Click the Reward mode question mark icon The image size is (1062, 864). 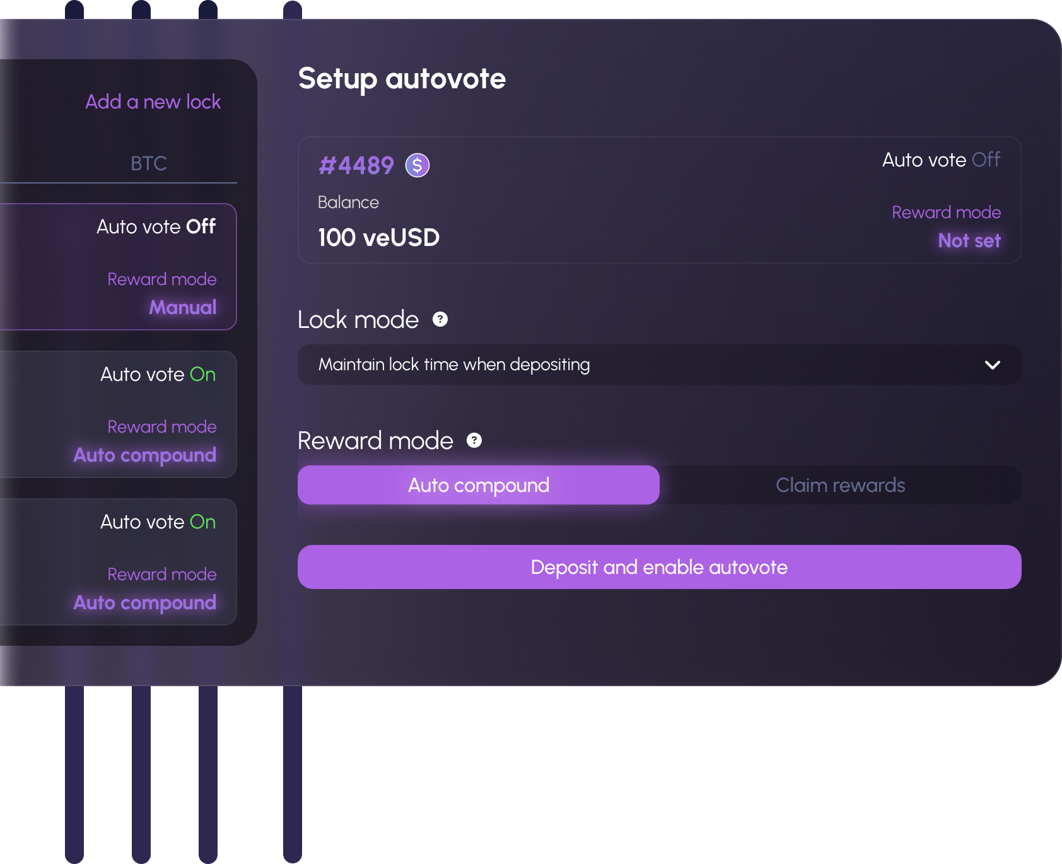coord(474,440)
